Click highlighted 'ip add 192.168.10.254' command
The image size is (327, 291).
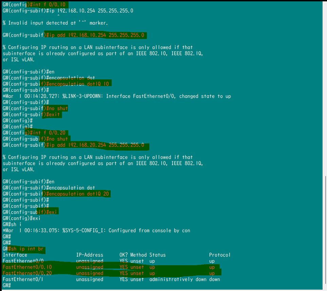pos(95,35)
